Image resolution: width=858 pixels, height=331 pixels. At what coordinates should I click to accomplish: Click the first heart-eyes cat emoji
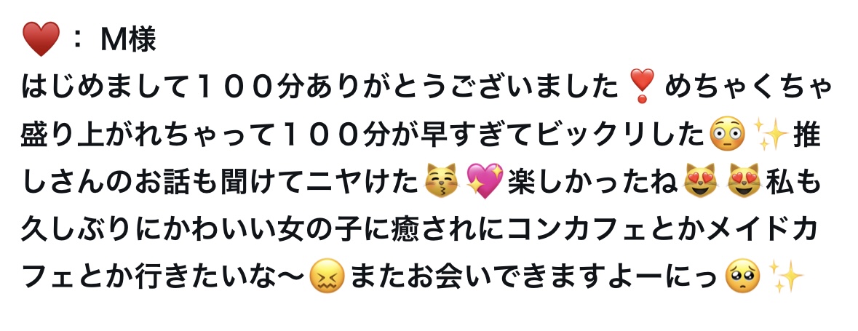tap(700, 181)
